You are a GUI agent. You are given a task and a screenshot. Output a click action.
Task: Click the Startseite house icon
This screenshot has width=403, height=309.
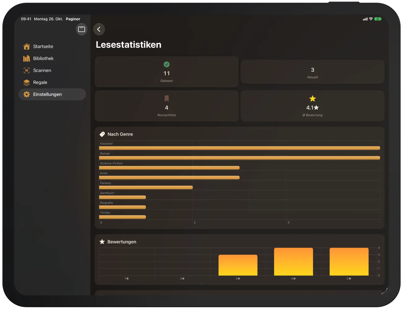[27, 46]
